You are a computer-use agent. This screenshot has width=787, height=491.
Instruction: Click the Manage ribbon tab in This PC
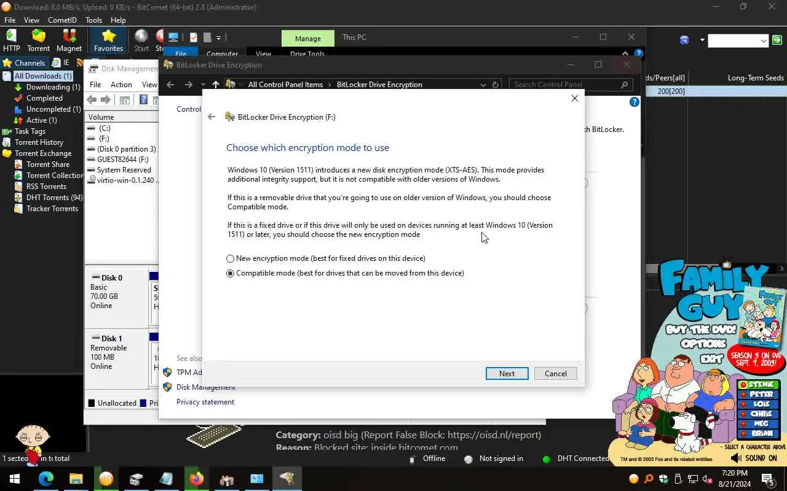(307, 38)
